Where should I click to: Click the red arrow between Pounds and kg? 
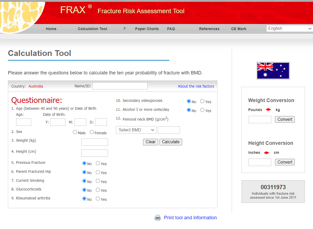coord(269,109)
